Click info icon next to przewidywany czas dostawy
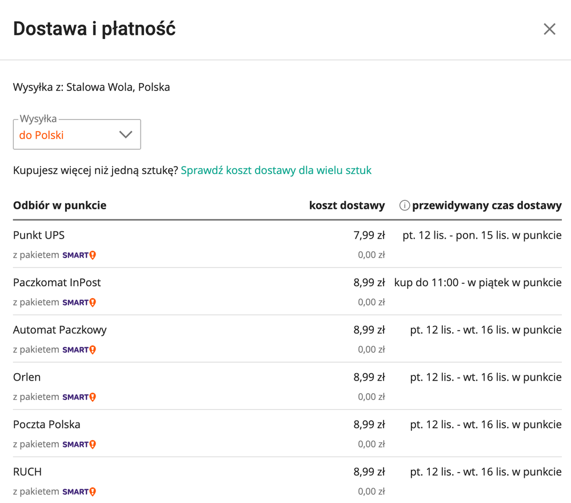Image resolution: width=571 pixels, height=503 pixels. tap(405, 205)
